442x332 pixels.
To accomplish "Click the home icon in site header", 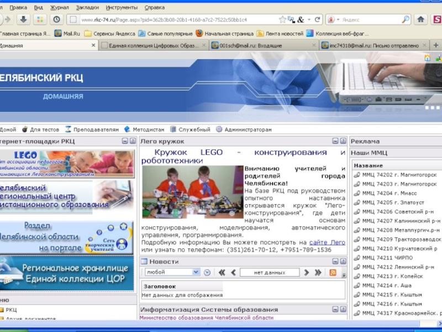I will (x=427, y=58).
